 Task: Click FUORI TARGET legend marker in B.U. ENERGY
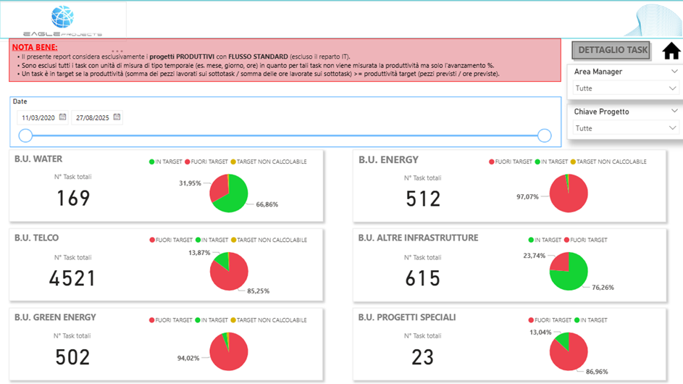coord(493,162)
